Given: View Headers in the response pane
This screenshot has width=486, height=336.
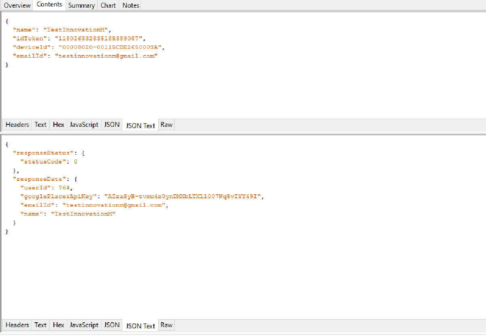Looking at the screenshot, I should pos(17,325).
